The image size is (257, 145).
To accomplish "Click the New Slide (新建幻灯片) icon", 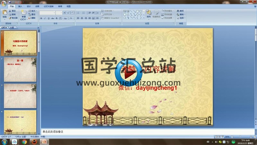I will click(23, 13).
